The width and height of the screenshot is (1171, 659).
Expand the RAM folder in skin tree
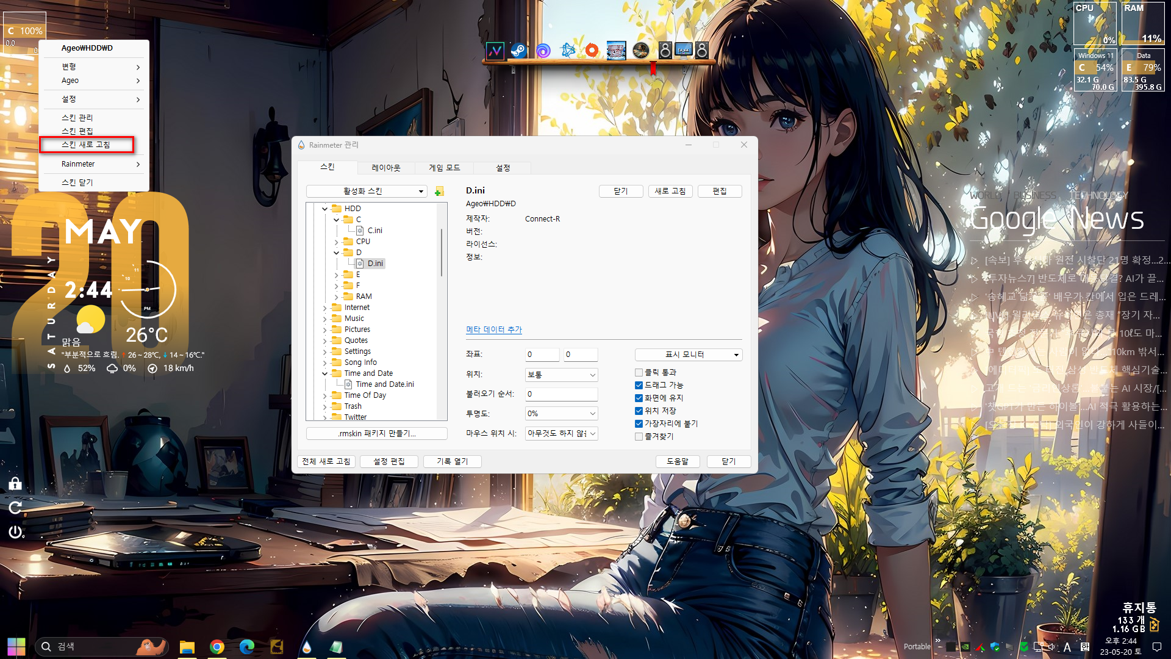[x=336, y=297]
